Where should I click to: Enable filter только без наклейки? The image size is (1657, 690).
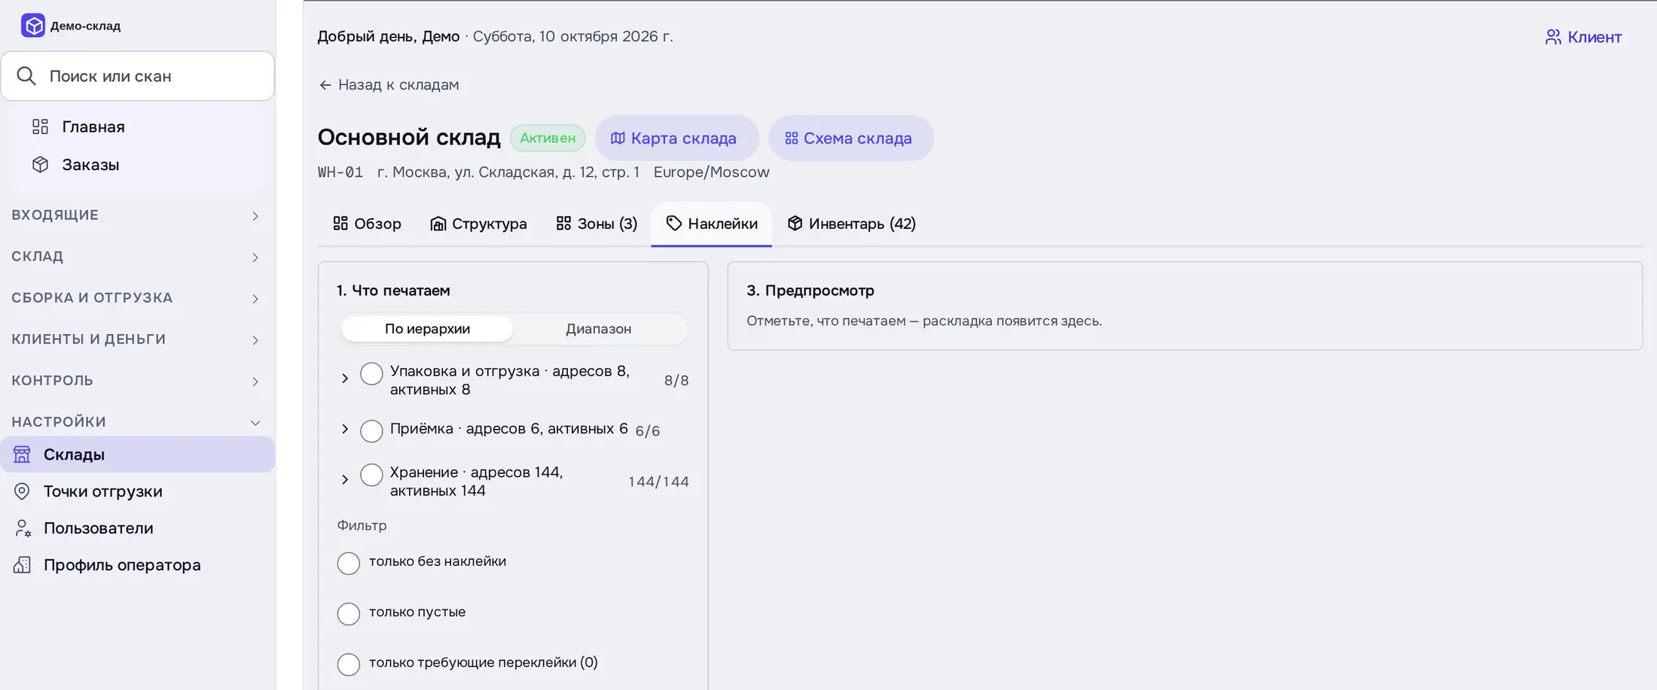(349, 564)
